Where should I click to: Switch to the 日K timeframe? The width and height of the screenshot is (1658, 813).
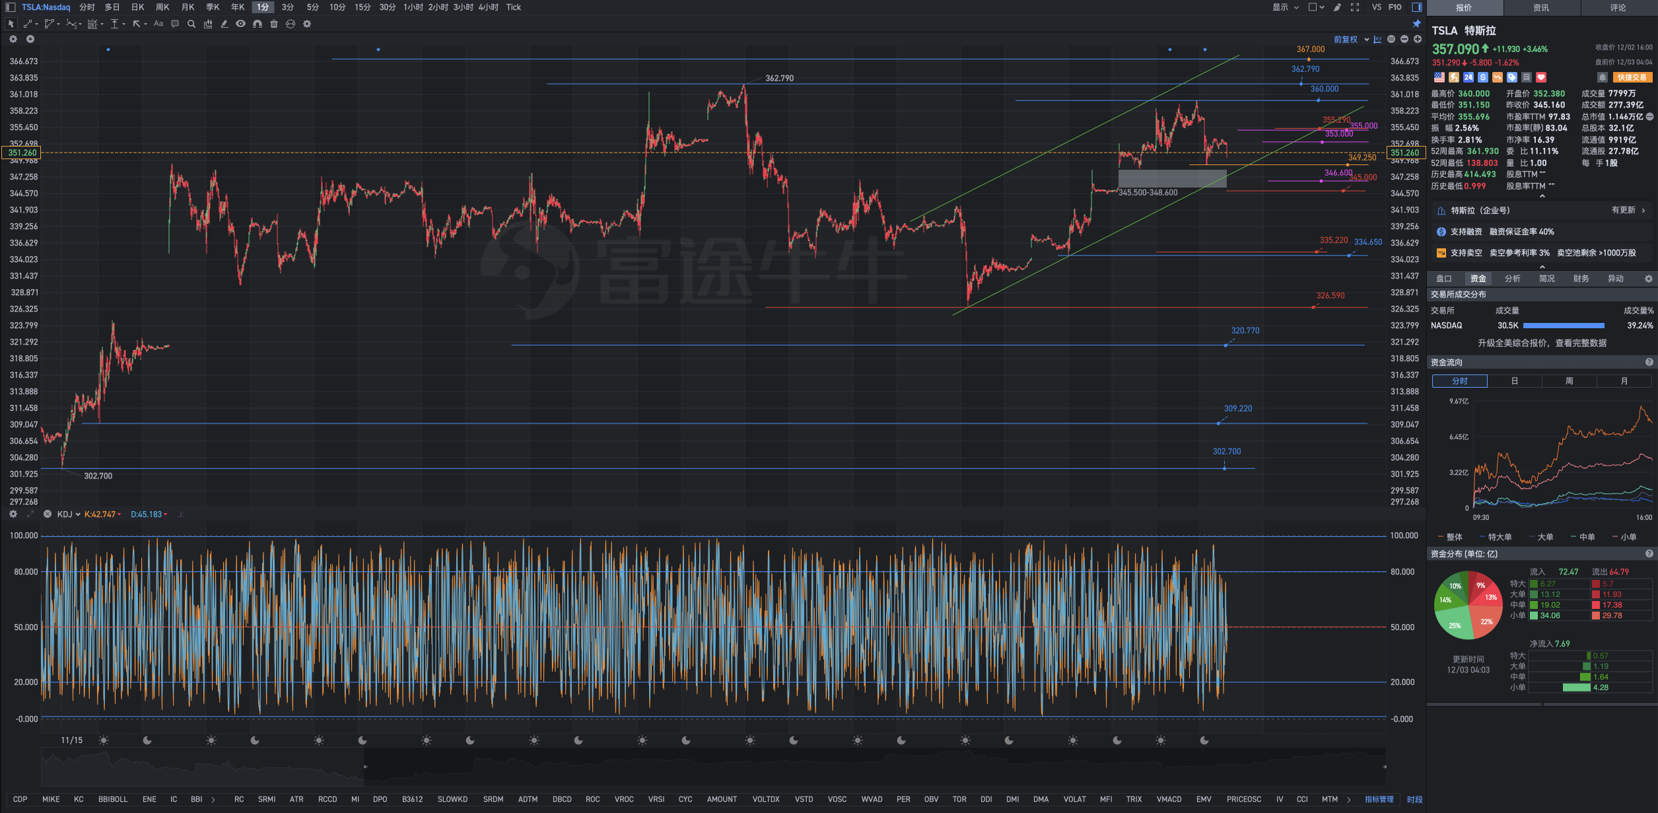[x=137, y=7]
